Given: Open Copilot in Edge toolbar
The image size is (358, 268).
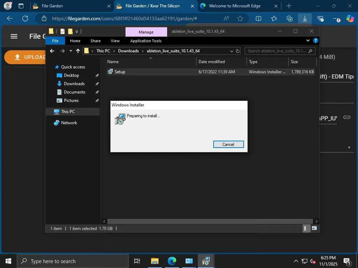Looking at the screenshot, I should click(350, 18).
